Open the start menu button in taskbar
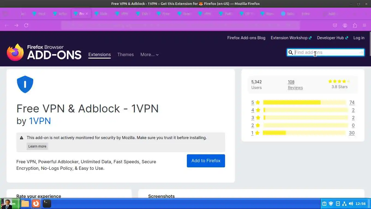The width and height of the screenshot is (371, 209). (x=10, y=204)
